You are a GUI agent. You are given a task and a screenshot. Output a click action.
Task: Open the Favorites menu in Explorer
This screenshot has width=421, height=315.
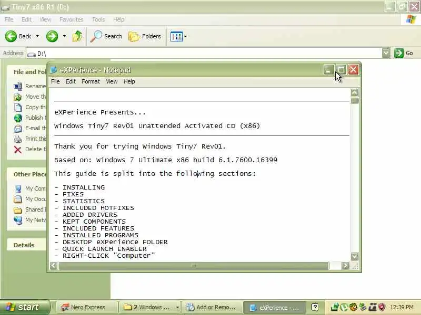click(x=72, y=19)
